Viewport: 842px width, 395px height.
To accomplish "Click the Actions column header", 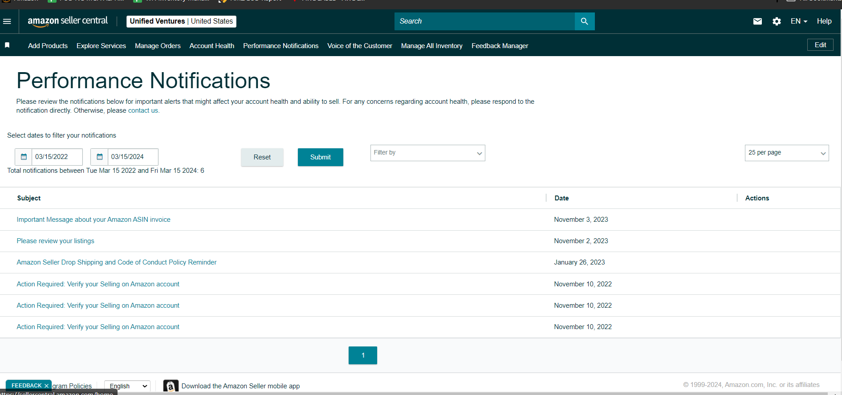I will click(x=757, y=198).
